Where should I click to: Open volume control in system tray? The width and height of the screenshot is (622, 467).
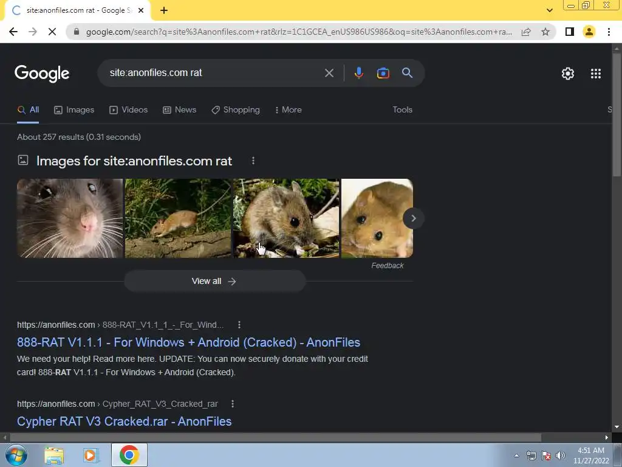(561, 455)
